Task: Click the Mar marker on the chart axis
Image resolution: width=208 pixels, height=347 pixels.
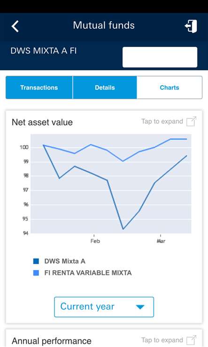Action: (161, 241)
